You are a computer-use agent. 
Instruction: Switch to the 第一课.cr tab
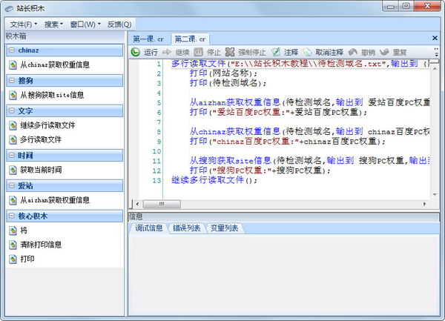click(x=148, y=39)
